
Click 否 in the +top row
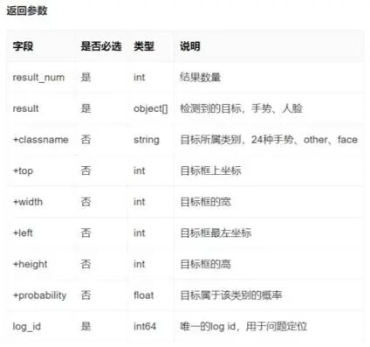86,170
